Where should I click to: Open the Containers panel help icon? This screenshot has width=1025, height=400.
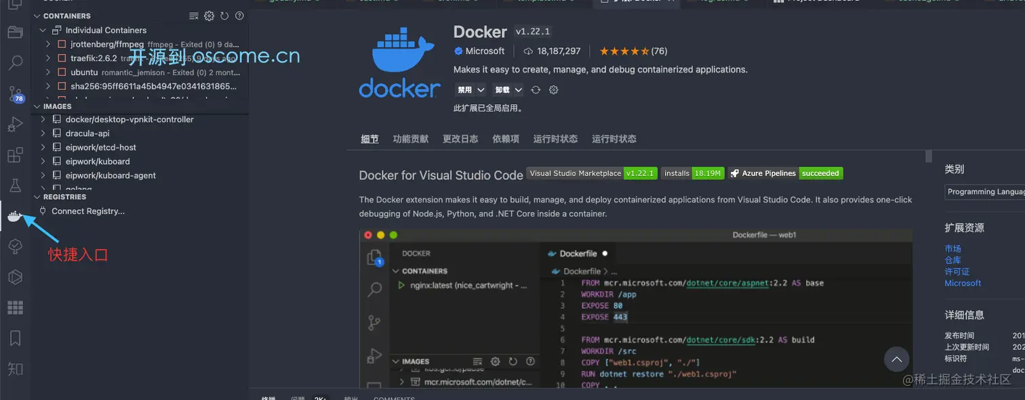point(239,16)
